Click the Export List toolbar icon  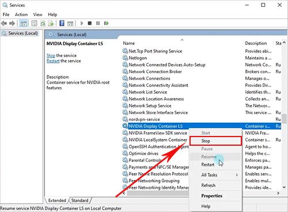click(x=51, y=24)
